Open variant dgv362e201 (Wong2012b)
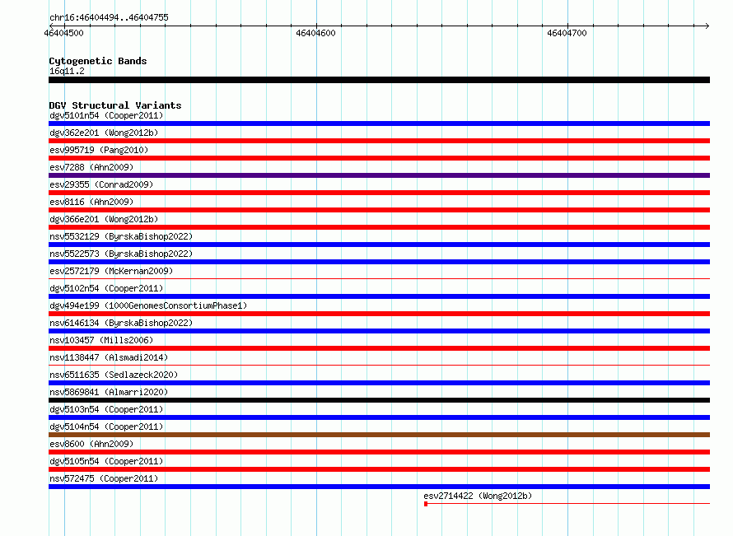733x536 pixels. (104, 133)
